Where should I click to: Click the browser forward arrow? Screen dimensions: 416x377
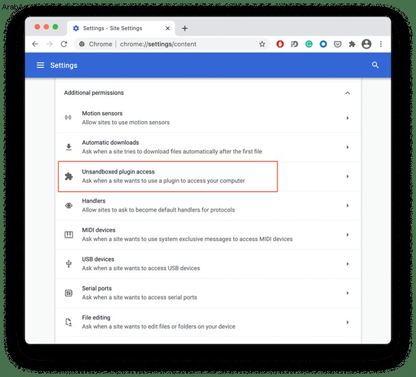(x=49, y=44)
